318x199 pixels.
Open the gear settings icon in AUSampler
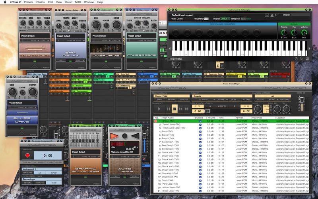coord(275,15)
